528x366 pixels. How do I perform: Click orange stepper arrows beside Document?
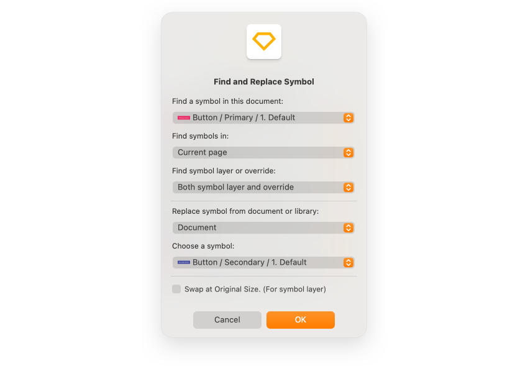pyautogui.click(x=348, y=227)
